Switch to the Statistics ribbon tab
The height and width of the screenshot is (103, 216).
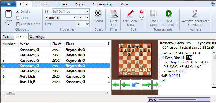[43, 4]
